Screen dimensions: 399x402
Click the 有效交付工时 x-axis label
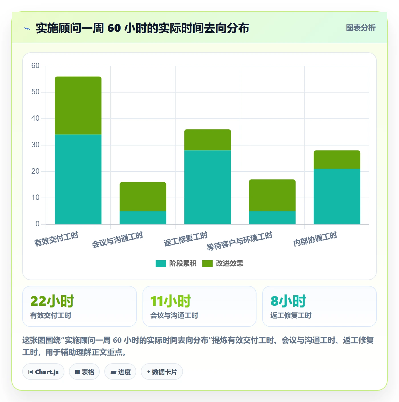[x=56, y=239]
